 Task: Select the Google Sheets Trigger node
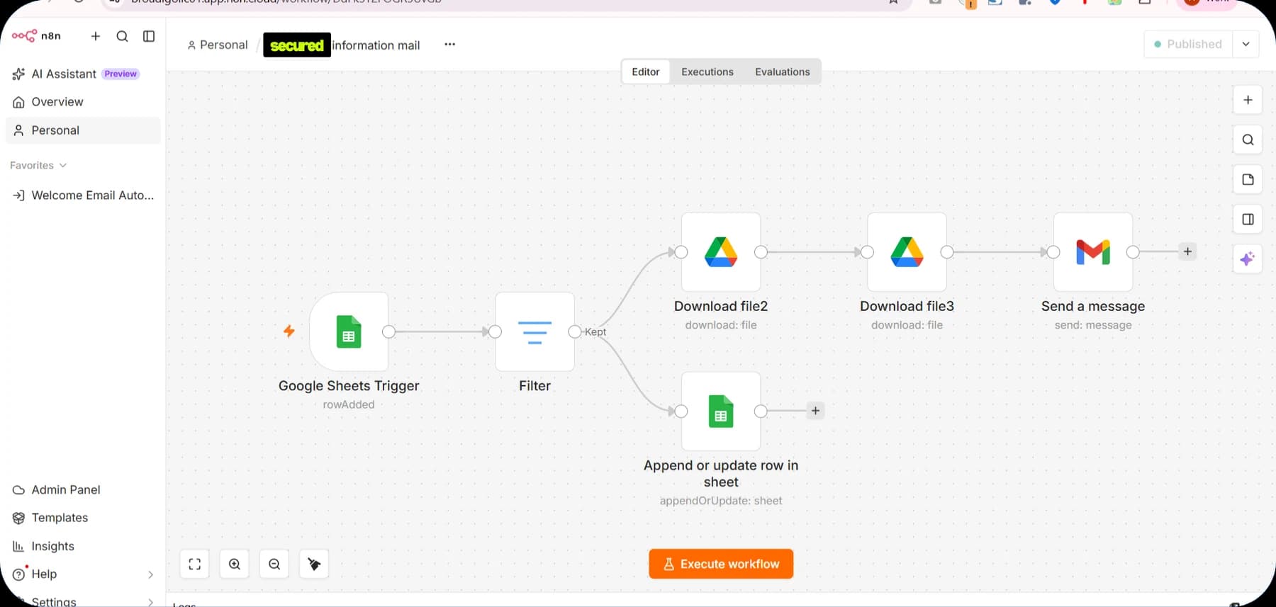tap(349, 331)
